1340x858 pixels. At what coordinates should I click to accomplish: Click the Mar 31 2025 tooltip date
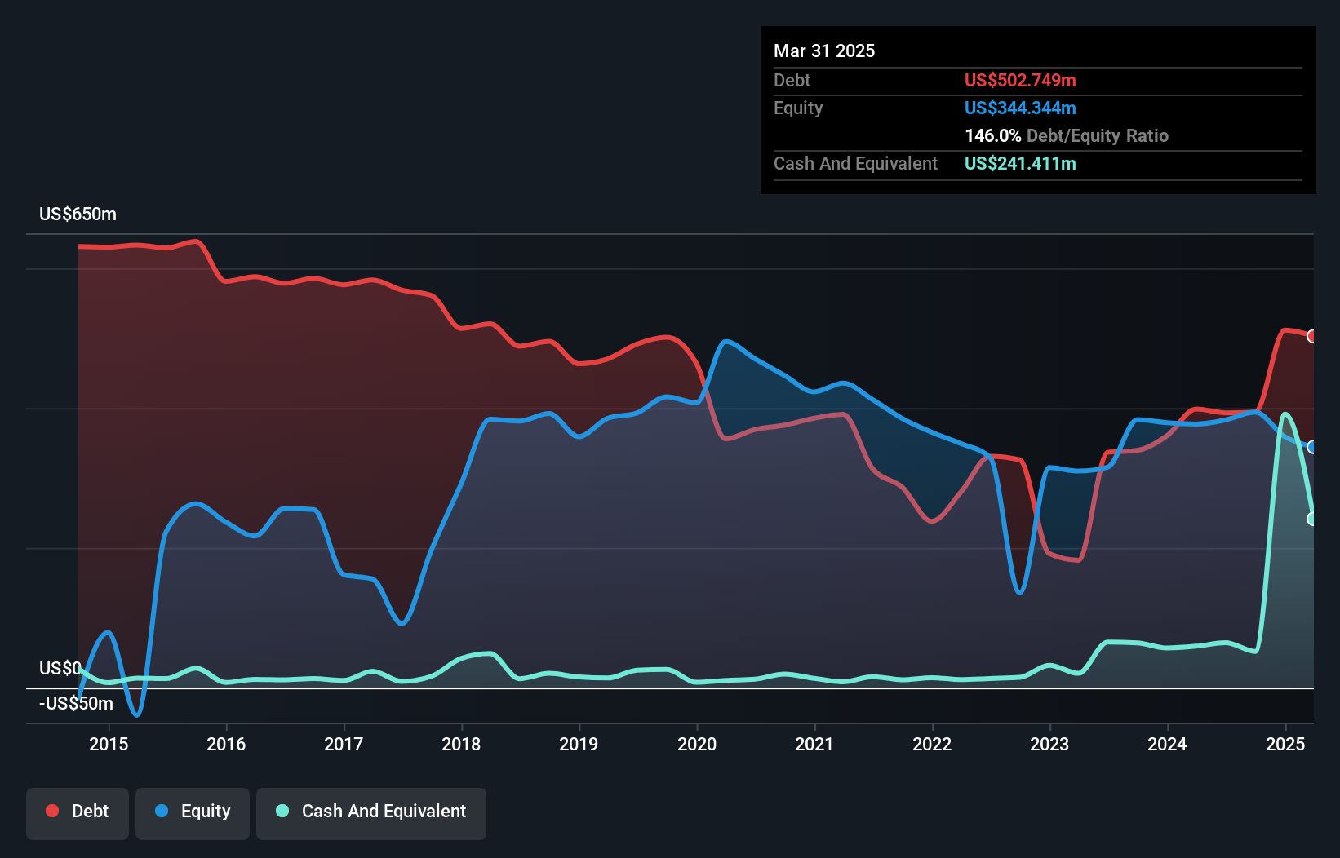pyautogui.click(x=824, y=51)
